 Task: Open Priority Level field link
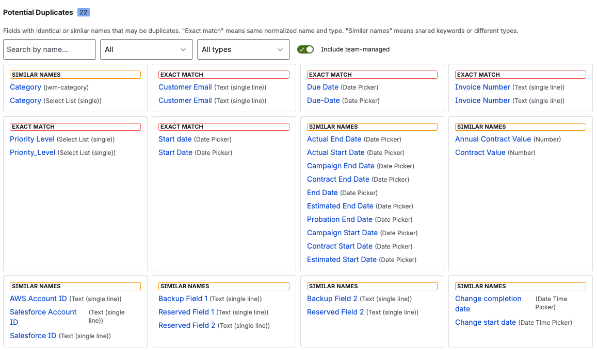[x=32, y=139]
